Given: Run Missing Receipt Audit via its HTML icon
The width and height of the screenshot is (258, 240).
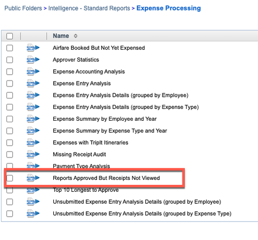Looking at the screenshot, I should point(33,155).
